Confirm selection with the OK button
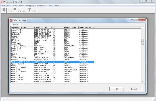Image resolution: width=156 pixels, height=101 pixels. (117, 89)
